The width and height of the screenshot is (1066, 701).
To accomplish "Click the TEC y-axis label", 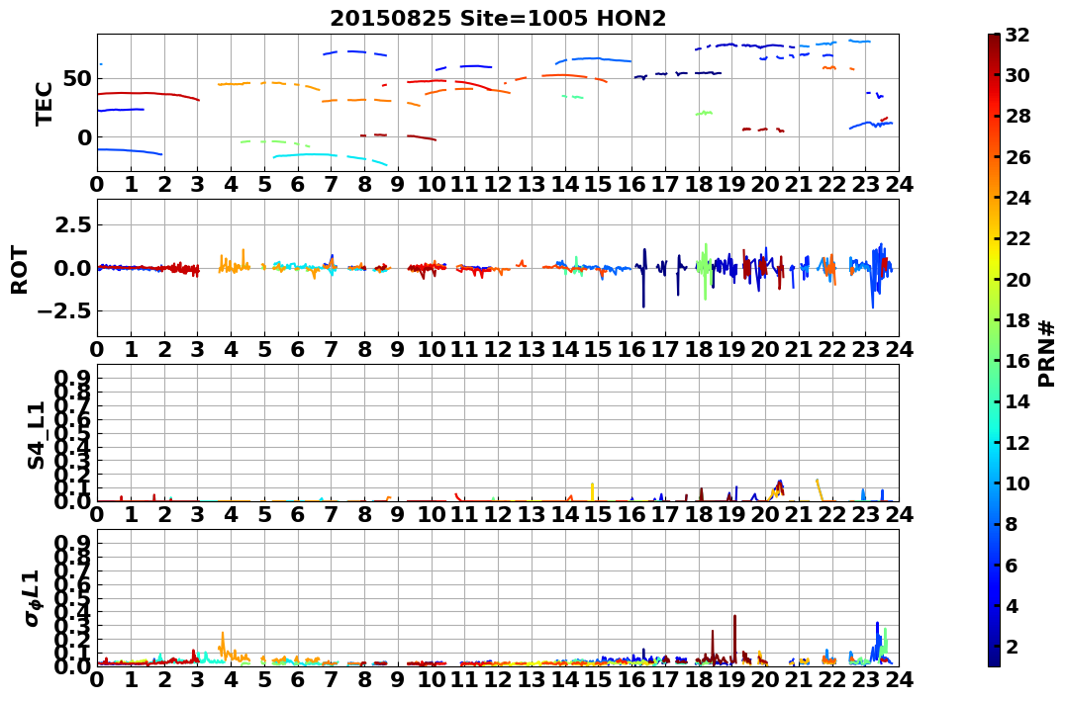I will [x=45, y=103].
